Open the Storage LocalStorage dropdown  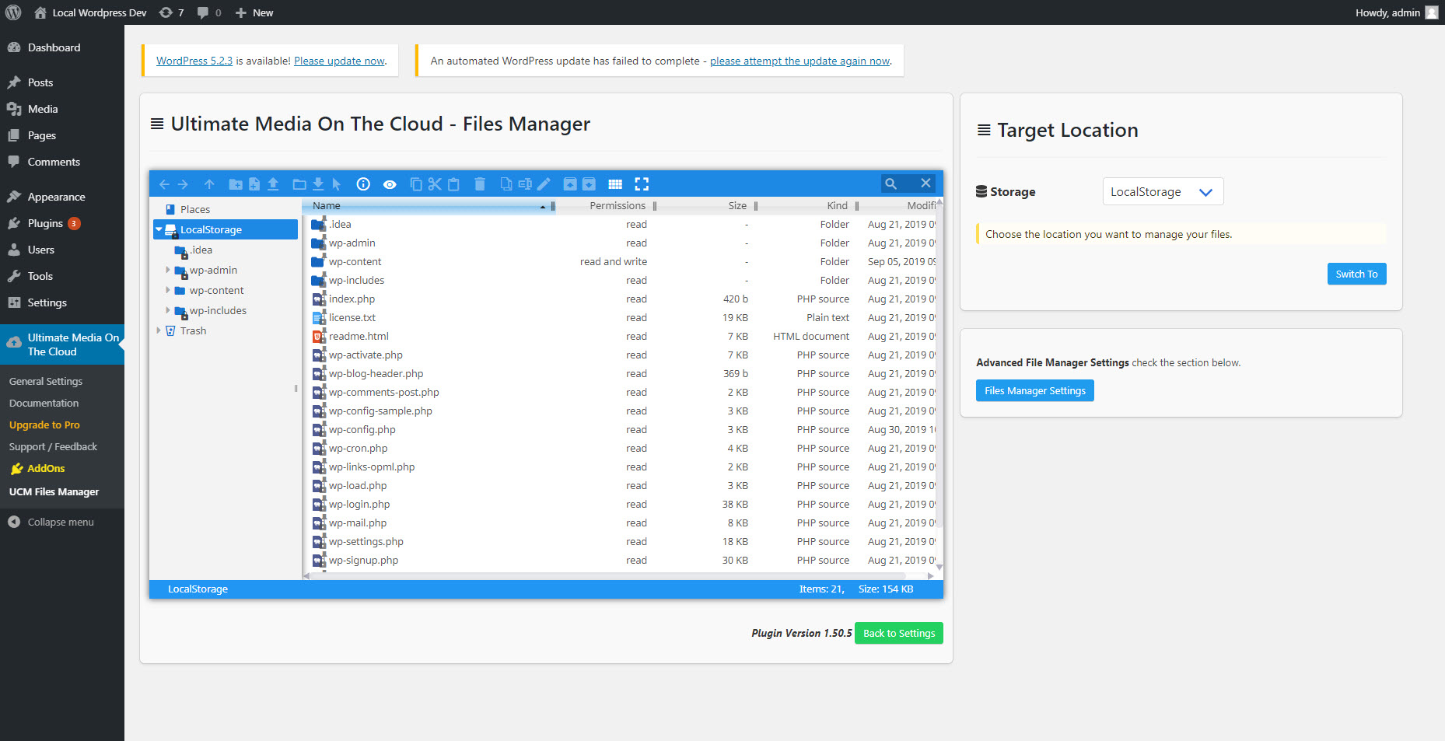tap(1163, 191)
